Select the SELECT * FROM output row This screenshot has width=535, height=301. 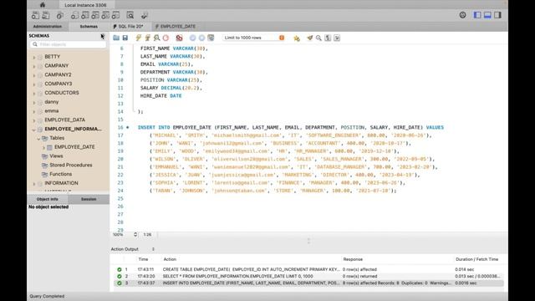tap(308, 276)
